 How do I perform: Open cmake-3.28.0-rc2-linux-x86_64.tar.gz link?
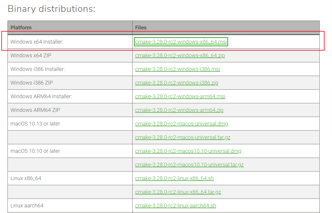pyautogui.click(x=178, y=192)
